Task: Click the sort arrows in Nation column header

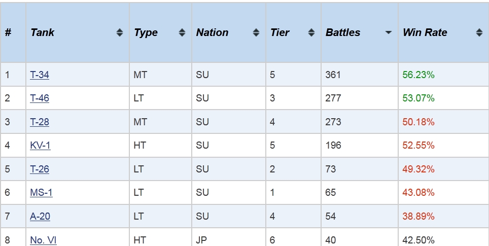Action: coord(256,32)
